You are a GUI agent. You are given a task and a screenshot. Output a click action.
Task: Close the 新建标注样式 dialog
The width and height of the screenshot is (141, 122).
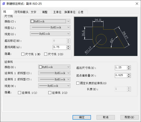pos(137,4)
